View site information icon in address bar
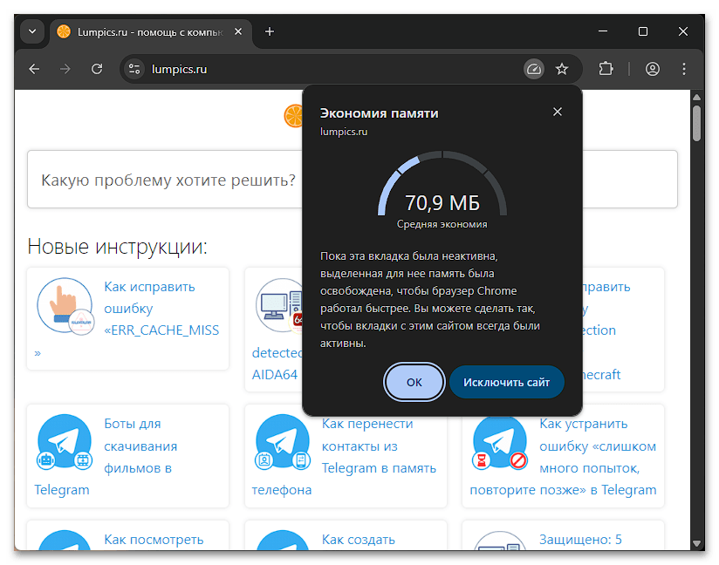Image resolution: width=719 pixels, height=565 pixels. 134,69
